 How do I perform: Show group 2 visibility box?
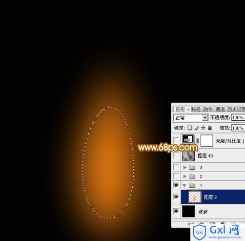[x=176, y=176]
